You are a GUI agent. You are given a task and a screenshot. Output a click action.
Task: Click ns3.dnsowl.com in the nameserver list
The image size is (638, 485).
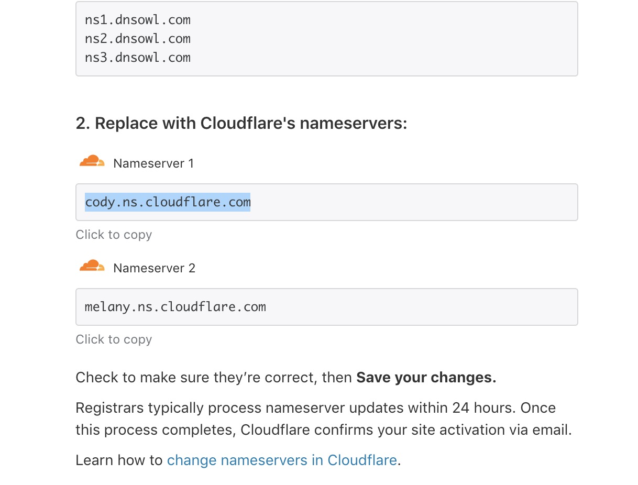pyautogui.click(x=138, y=58)
